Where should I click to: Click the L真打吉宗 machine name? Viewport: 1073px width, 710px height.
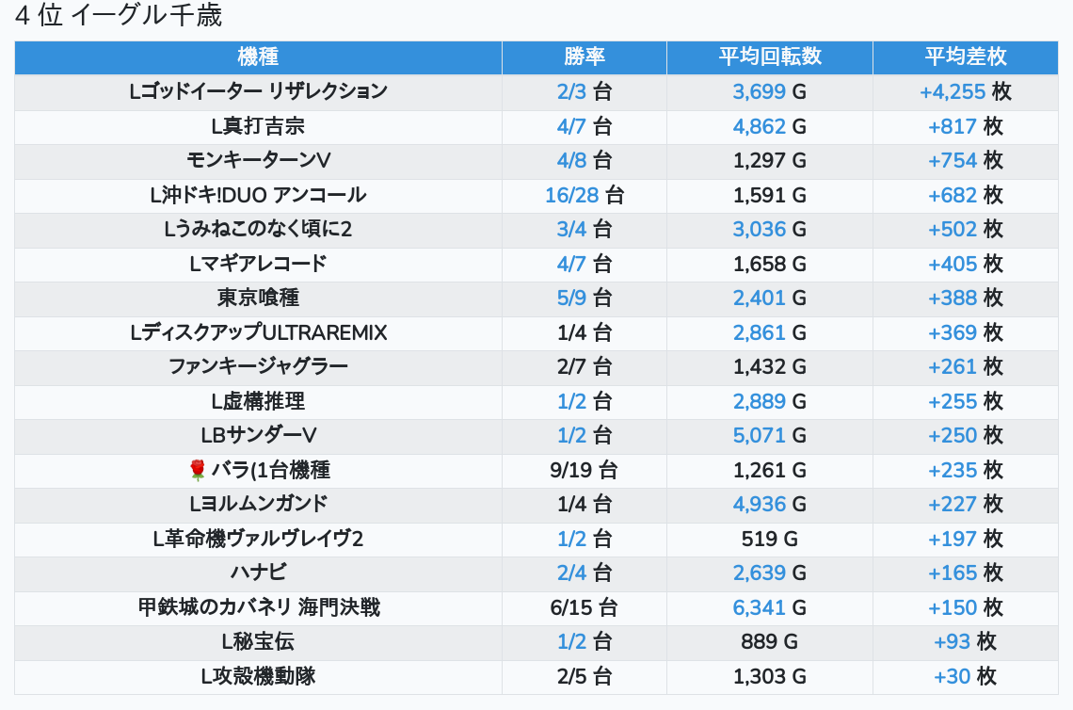pos(258,126)
